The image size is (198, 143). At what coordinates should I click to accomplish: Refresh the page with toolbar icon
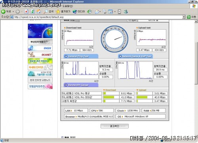32,11
